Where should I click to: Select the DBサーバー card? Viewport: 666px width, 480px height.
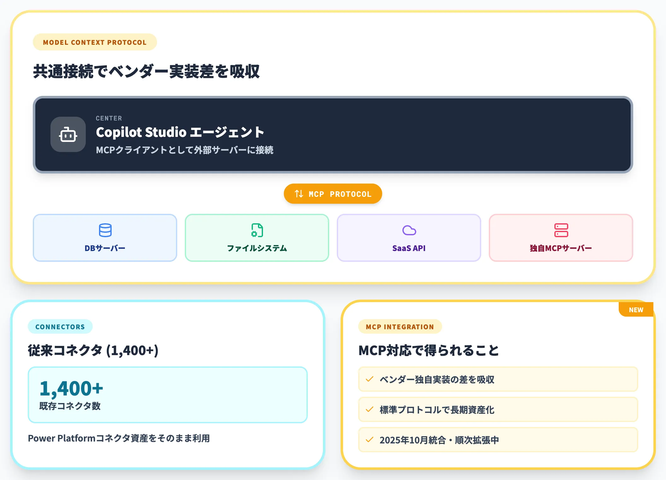pyautogui.click(x=105, y=238)
